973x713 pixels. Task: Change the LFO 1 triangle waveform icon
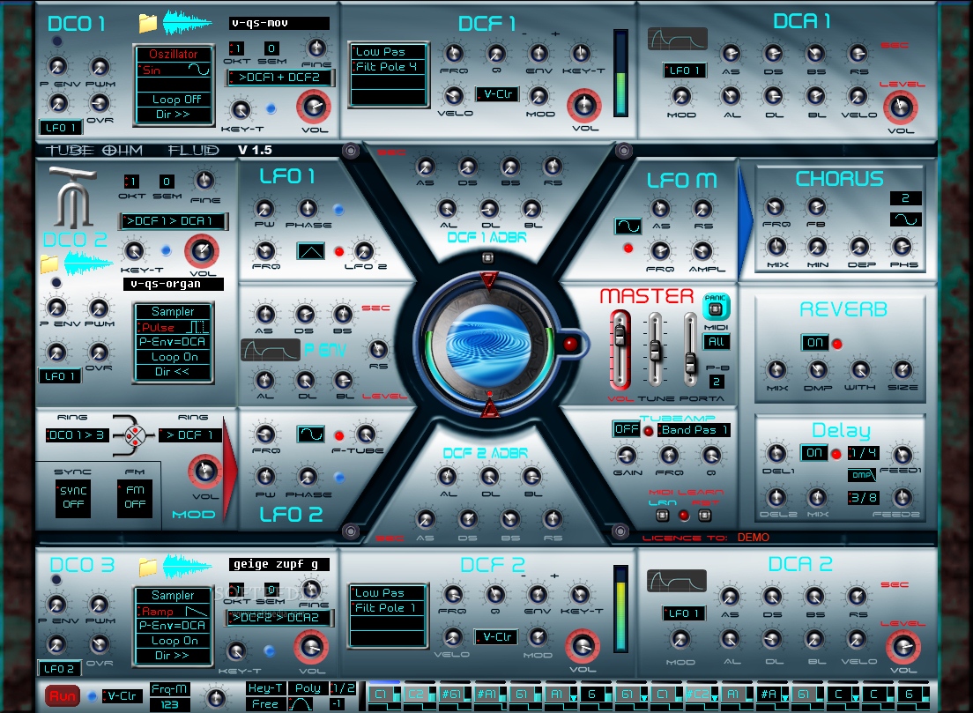coord(311,251)
